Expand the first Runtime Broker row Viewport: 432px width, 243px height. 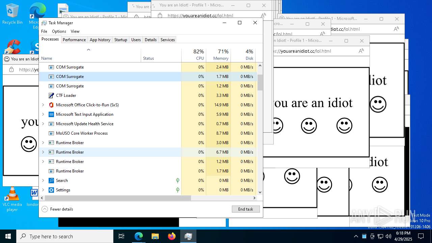coord(43,143)
